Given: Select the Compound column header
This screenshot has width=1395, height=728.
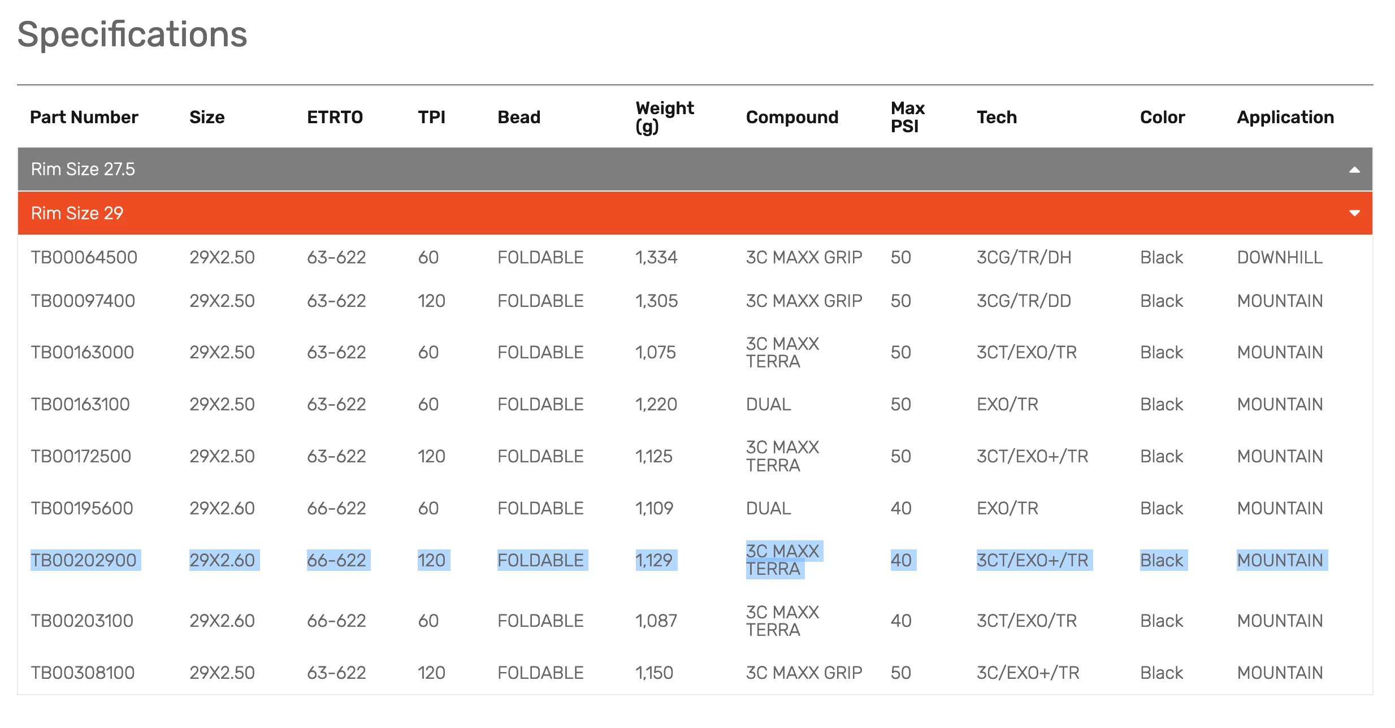Looking at the screenshot, I should (791, 117).
